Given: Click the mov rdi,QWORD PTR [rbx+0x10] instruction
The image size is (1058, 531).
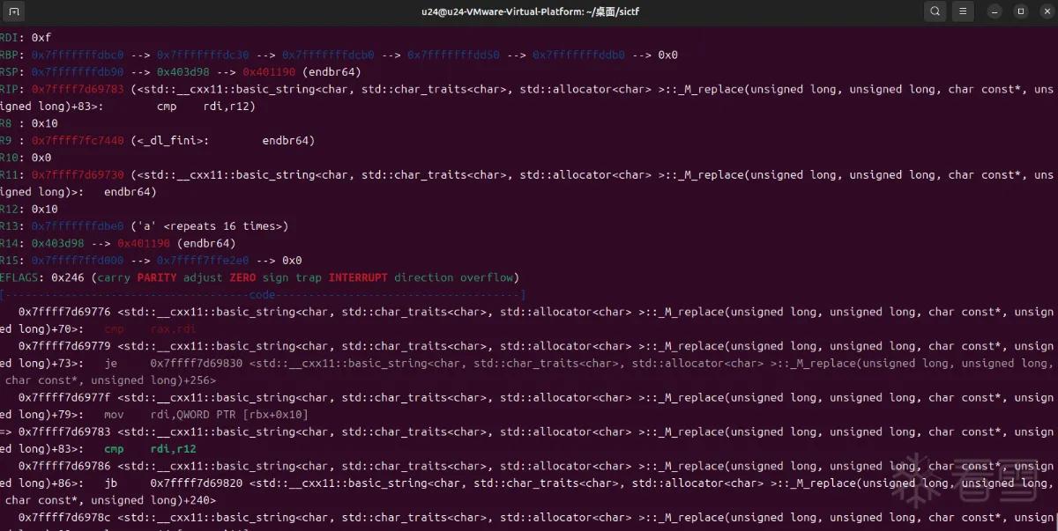Looking at the screenshot, I should click(x=206, y=415).
